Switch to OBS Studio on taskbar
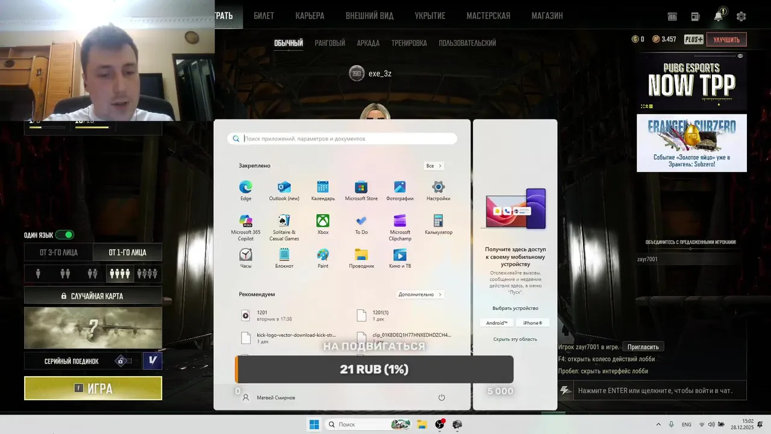 tap(440, 424)
